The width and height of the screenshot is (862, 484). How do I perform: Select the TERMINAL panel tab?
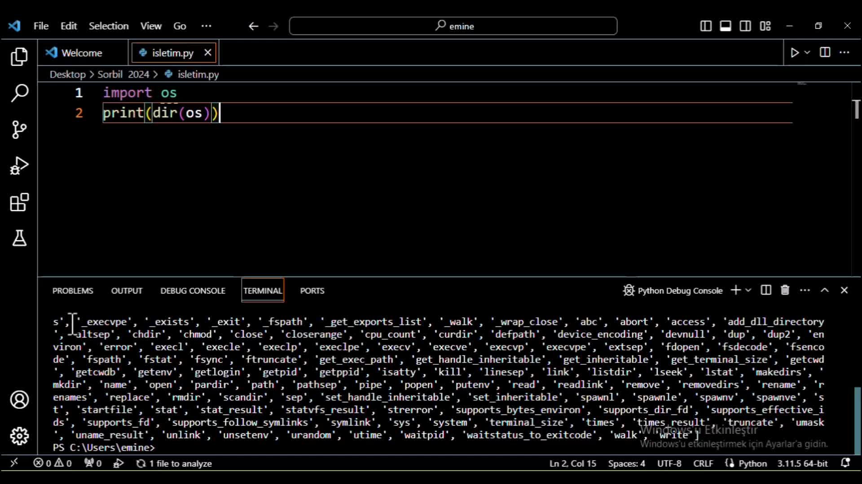pos(263,291)
